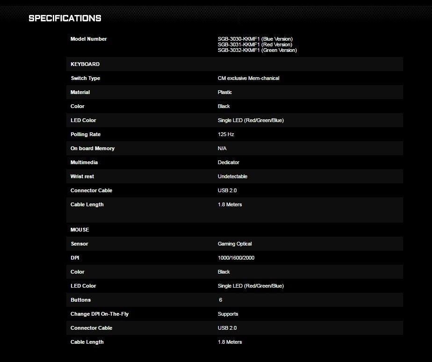
Task: Click the SPECIFICATIONS heading
Action: [65, 18]
